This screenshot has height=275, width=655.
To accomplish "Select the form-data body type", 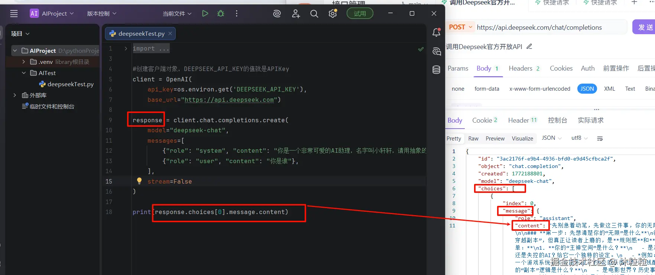I will coord(487,89).
